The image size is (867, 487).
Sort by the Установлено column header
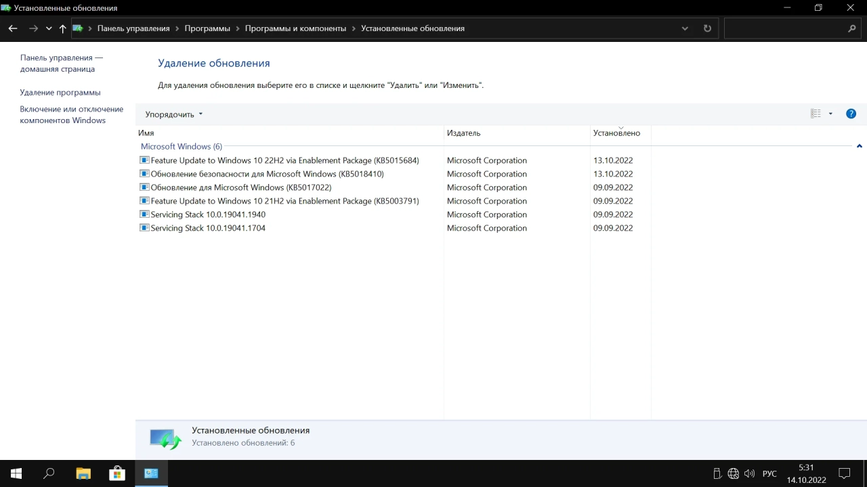click(620, 133)
